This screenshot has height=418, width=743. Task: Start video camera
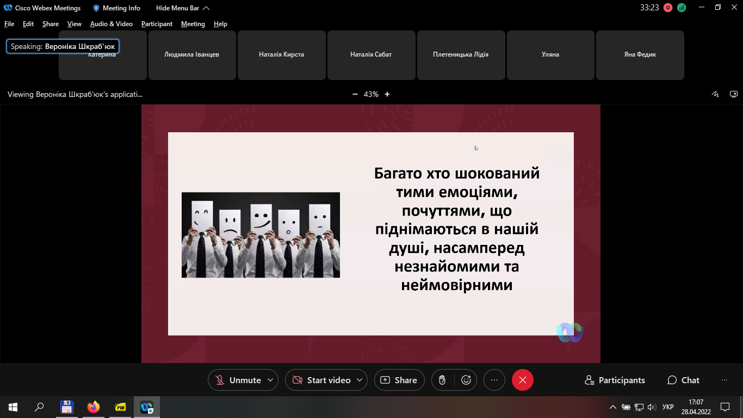coord(321,380)
